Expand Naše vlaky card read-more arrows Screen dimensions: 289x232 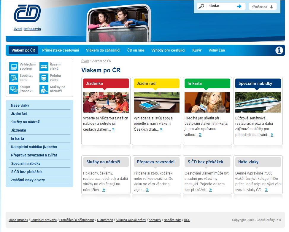pyautogui.click(x=266, y=190)
